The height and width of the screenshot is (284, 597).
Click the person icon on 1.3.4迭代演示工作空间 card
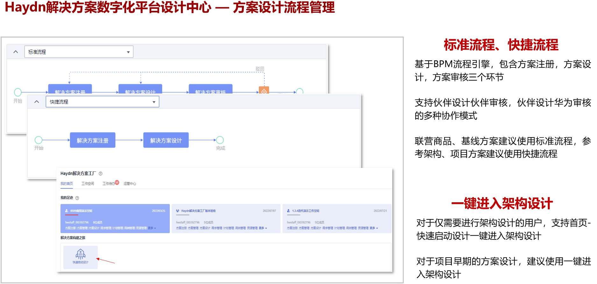pos(288,211)
